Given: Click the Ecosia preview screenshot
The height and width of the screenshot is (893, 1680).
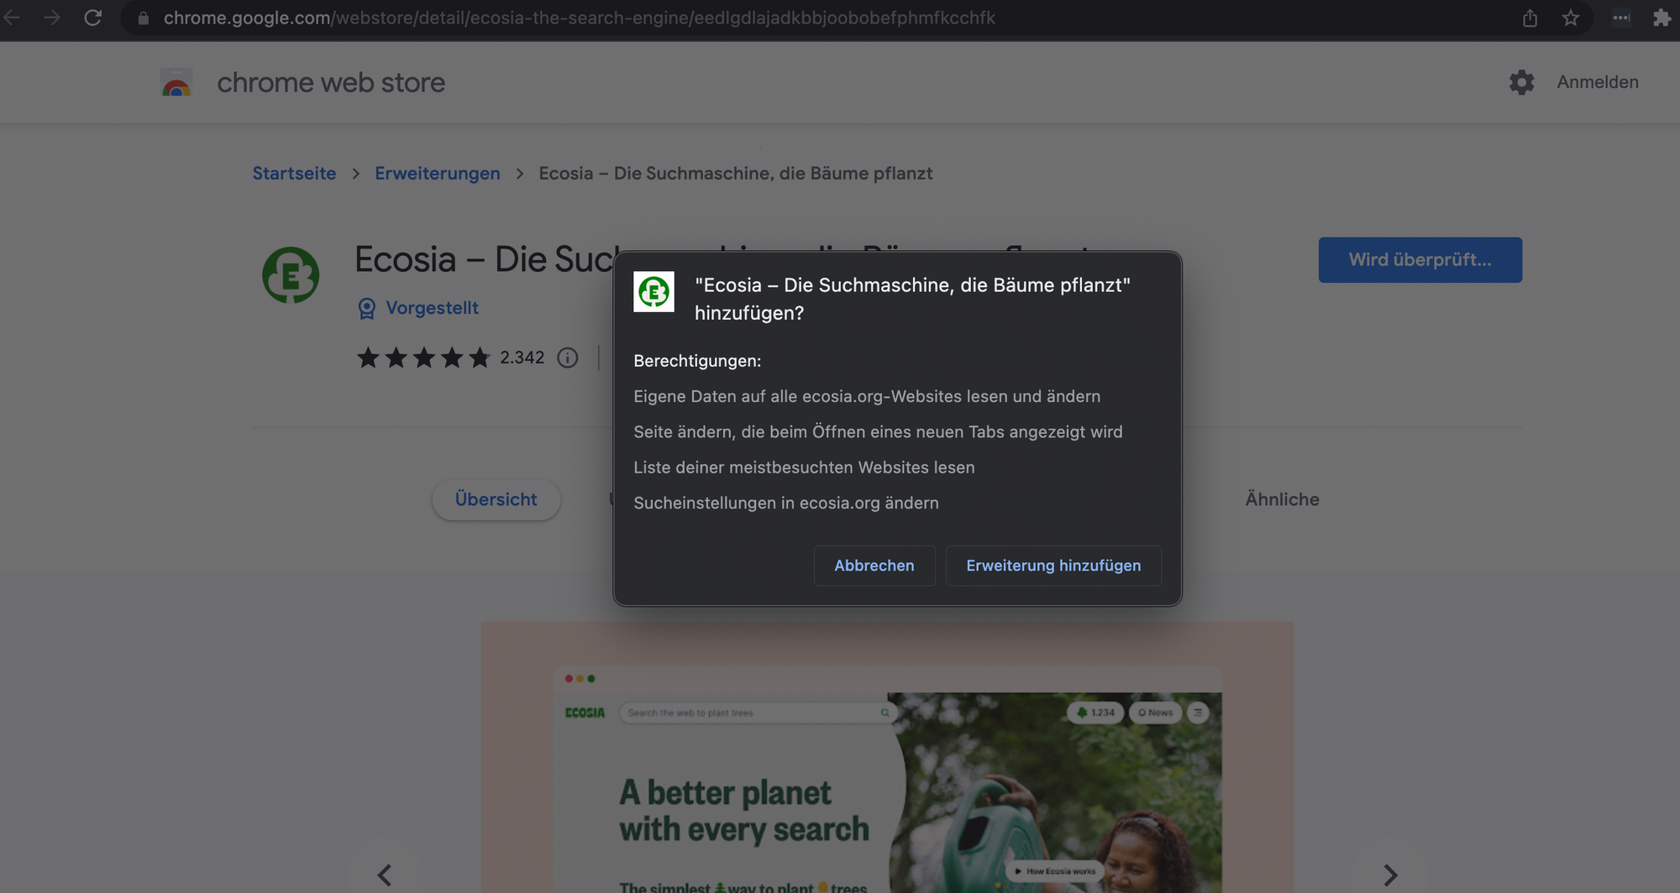Looking at the screenshot, I should (887, 757).
